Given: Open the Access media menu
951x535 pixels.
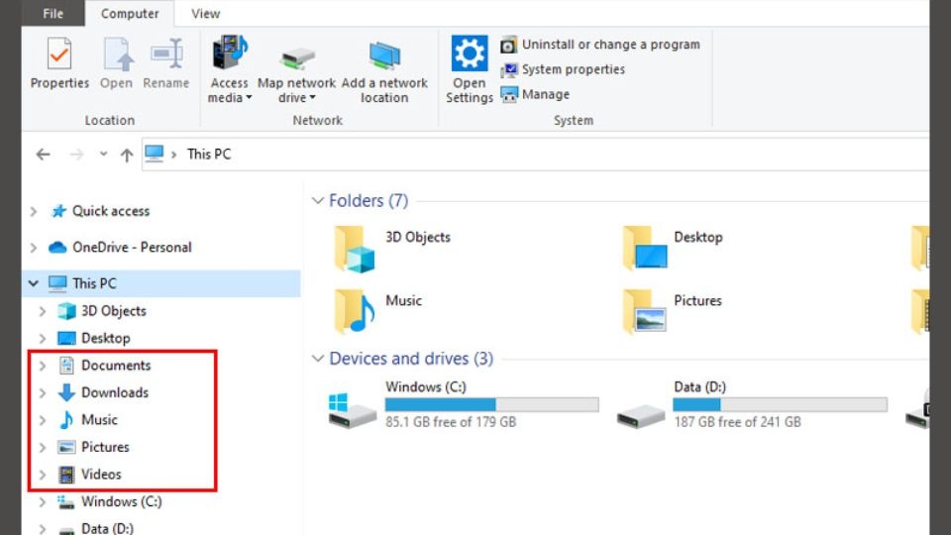Looking at the screenshot, I should click(x=229, y=69).
